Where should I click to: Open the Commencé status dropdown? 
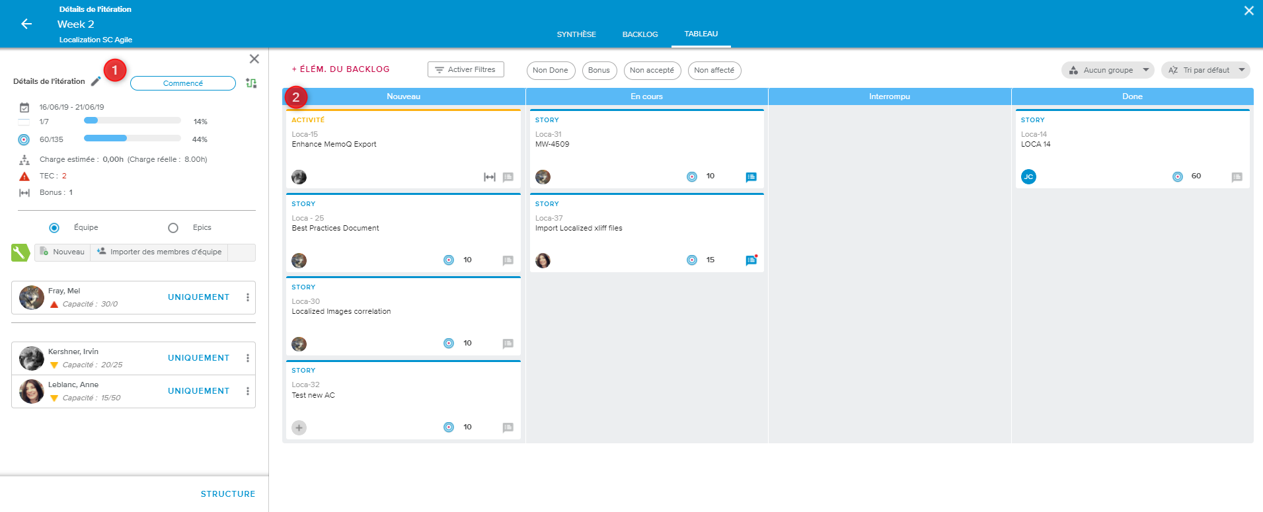pos(183,83)
